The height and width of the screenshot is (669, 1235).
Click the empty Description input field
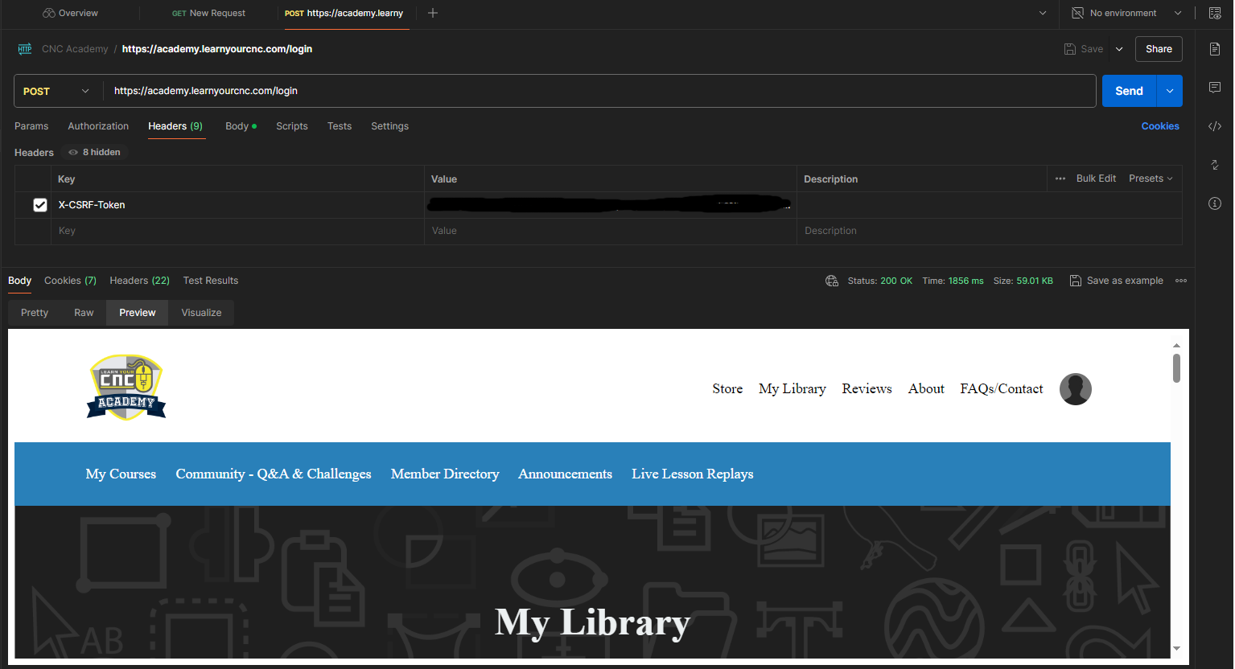pos(989,231)
